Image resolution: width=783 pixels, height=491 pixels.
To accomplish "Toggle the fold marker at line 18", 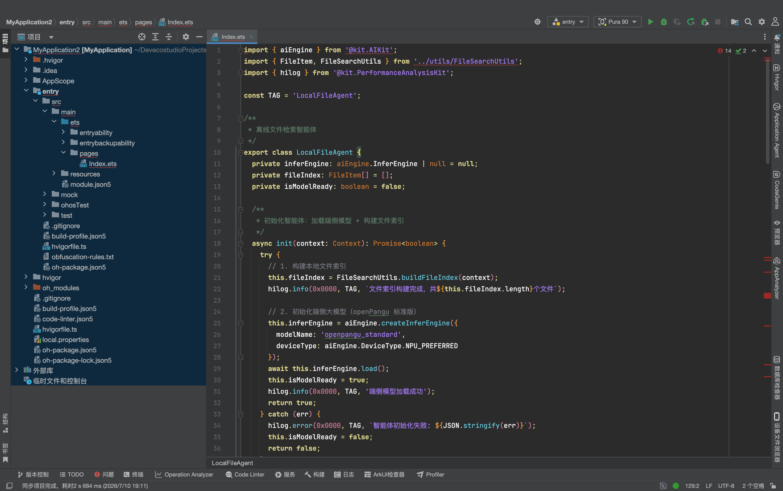I will pyautogui.click(x=241, y=243).
